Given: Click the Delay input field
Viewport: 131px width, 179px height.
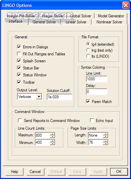Looking at the screenshot, I should (97, 92).
